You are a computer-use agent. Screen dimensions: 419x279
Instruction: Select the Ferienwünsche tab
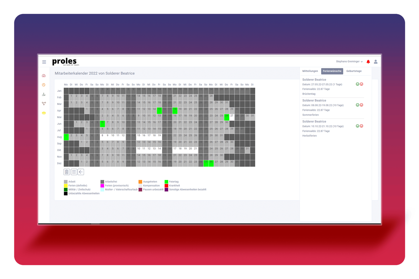pyautogui.click(x=332, y=71)
